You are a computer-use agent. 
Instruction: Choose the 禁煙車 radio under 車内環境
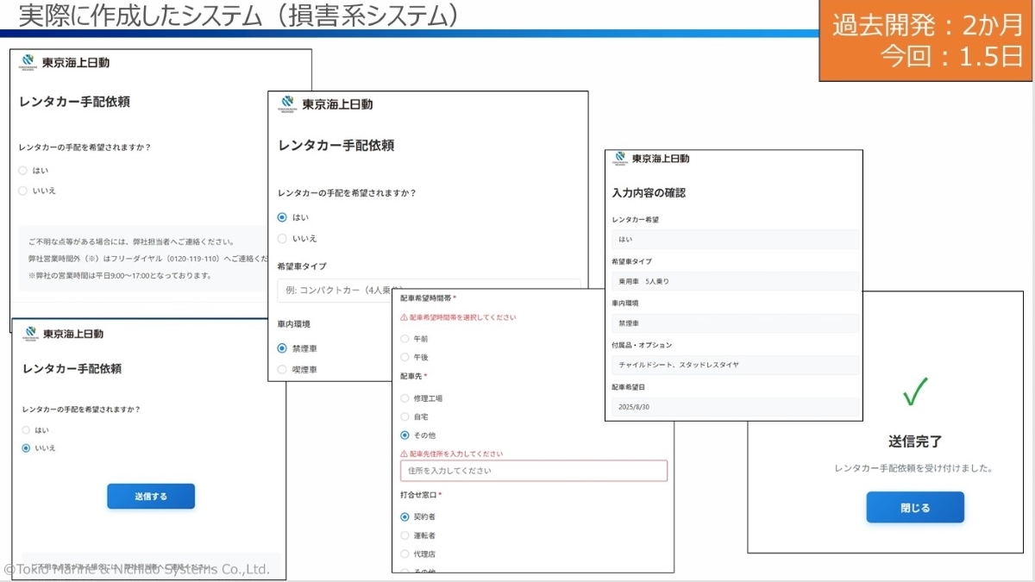point(282,348)
